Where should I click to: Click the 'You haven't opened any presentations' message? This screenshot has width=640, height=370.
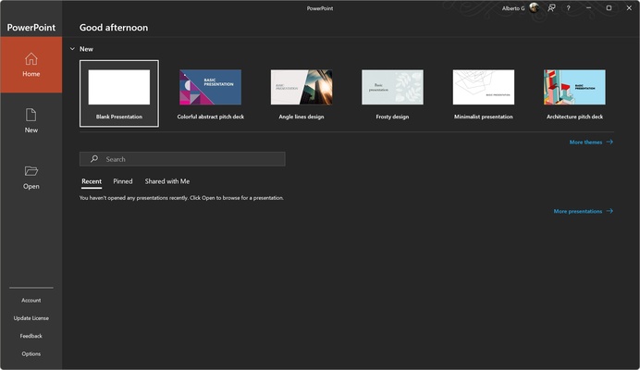tap(181, 198)
